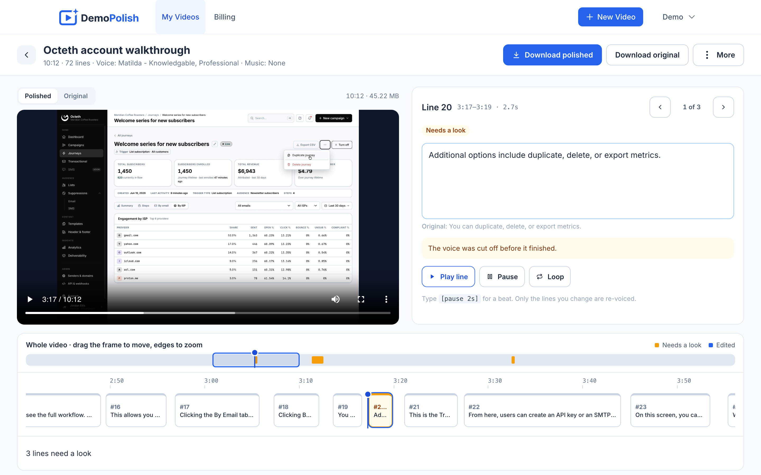Viewport: 761px width, 475px height.
Task: Click the rightmost orange marker on overview
Action: coord(513,360)
